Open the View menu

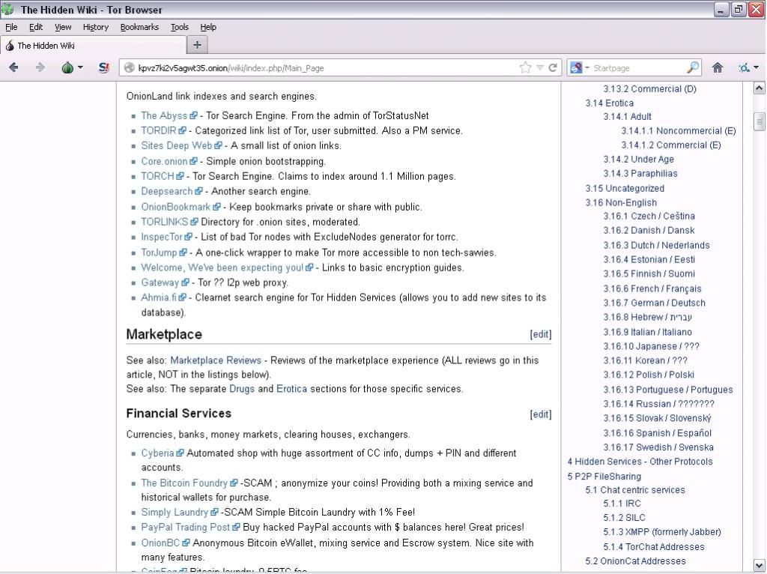click(x=63, y=27)
